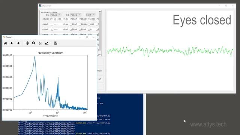Activate the Pan axes tool

click(x=27, y=43)
